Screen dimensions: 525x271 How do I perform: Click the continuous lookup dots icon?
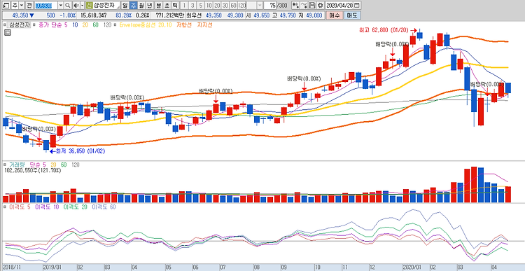(295, 6)
